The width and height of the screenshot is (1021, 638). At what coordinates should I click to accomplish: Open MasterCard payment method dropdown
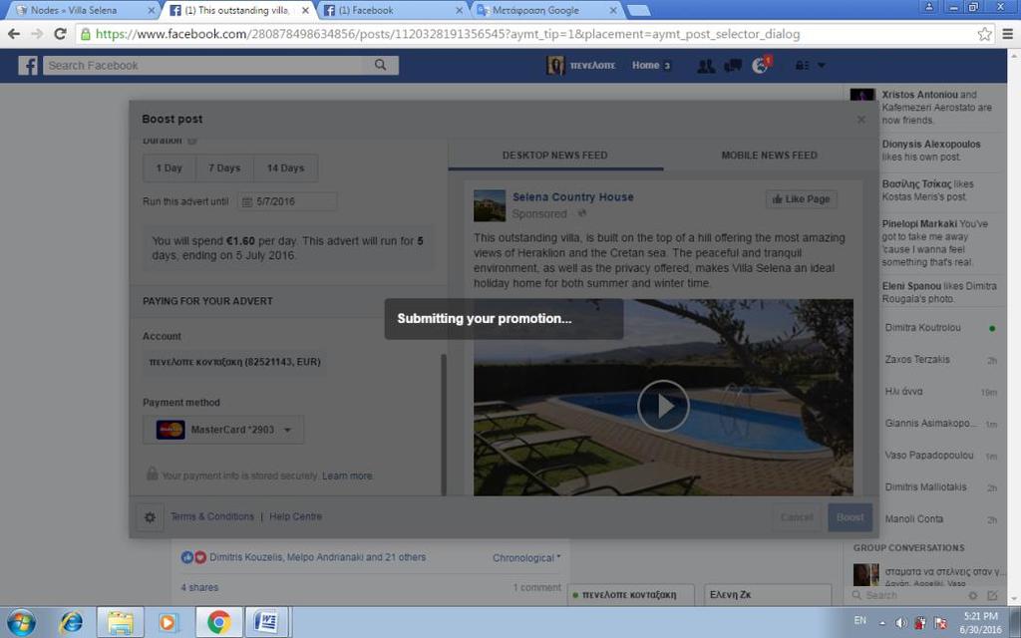coord(223,430)
